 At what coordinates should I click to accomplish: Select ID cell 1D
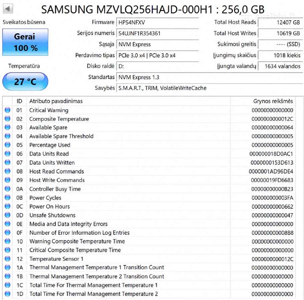coord(20,294)
